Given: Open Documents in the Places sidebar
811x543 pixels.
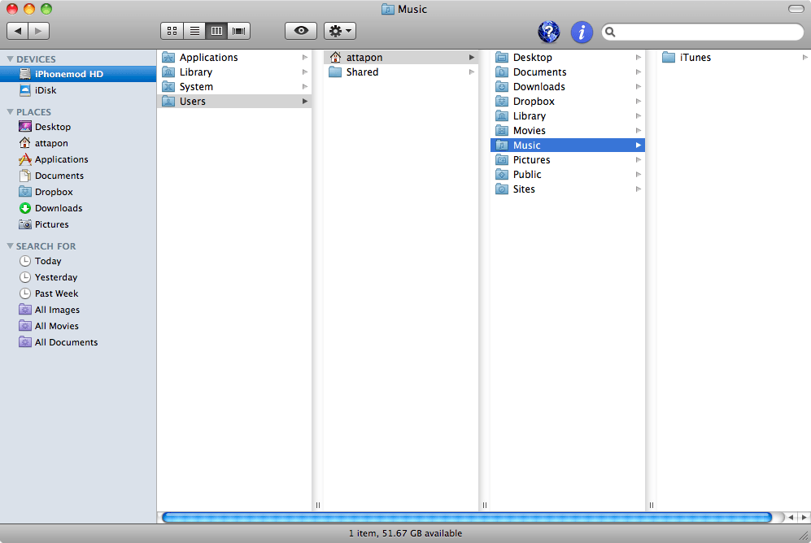Looking at the screenshot, I should [x=78, y=176].
